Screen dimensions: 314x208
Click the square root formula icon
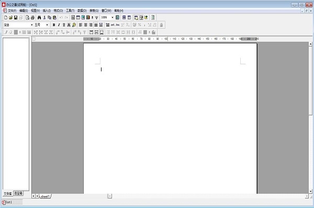pos(140,32)
